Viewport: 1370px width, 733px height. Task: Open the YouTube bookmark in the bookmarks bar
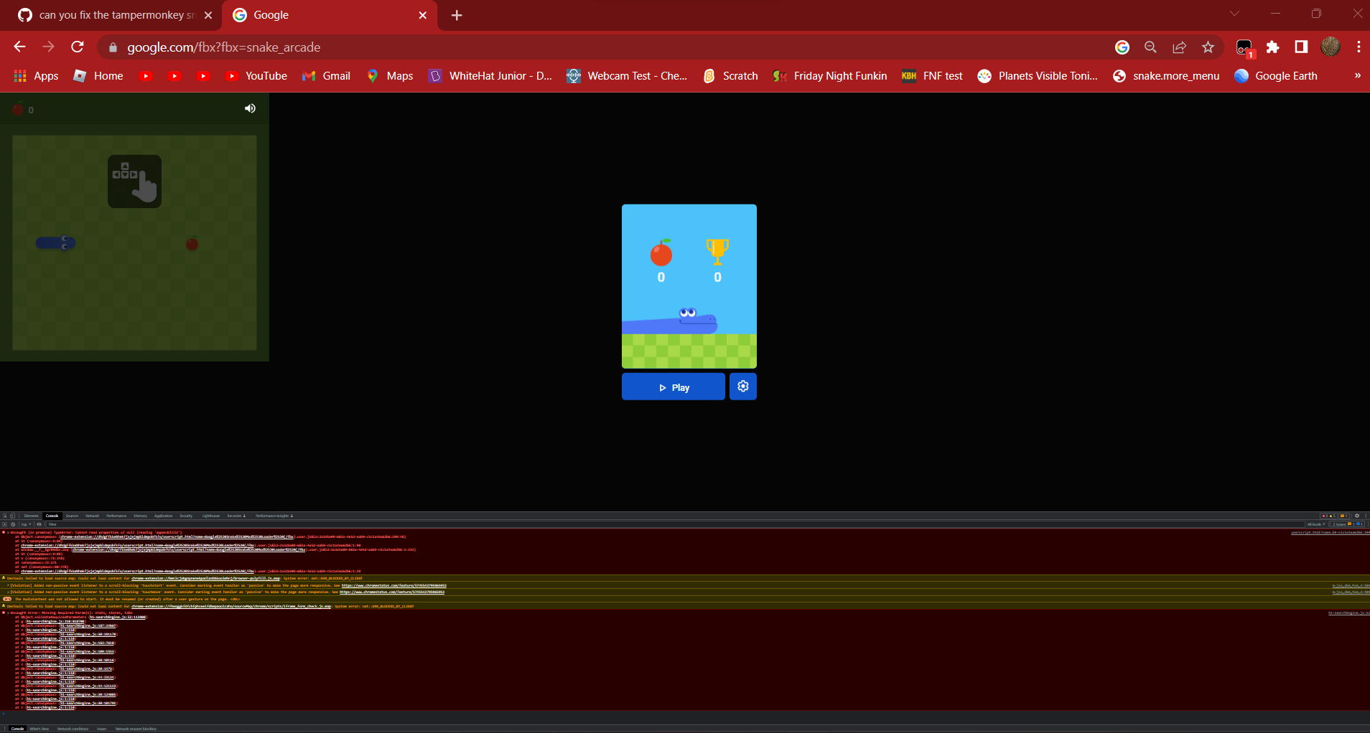click(256, 75)
